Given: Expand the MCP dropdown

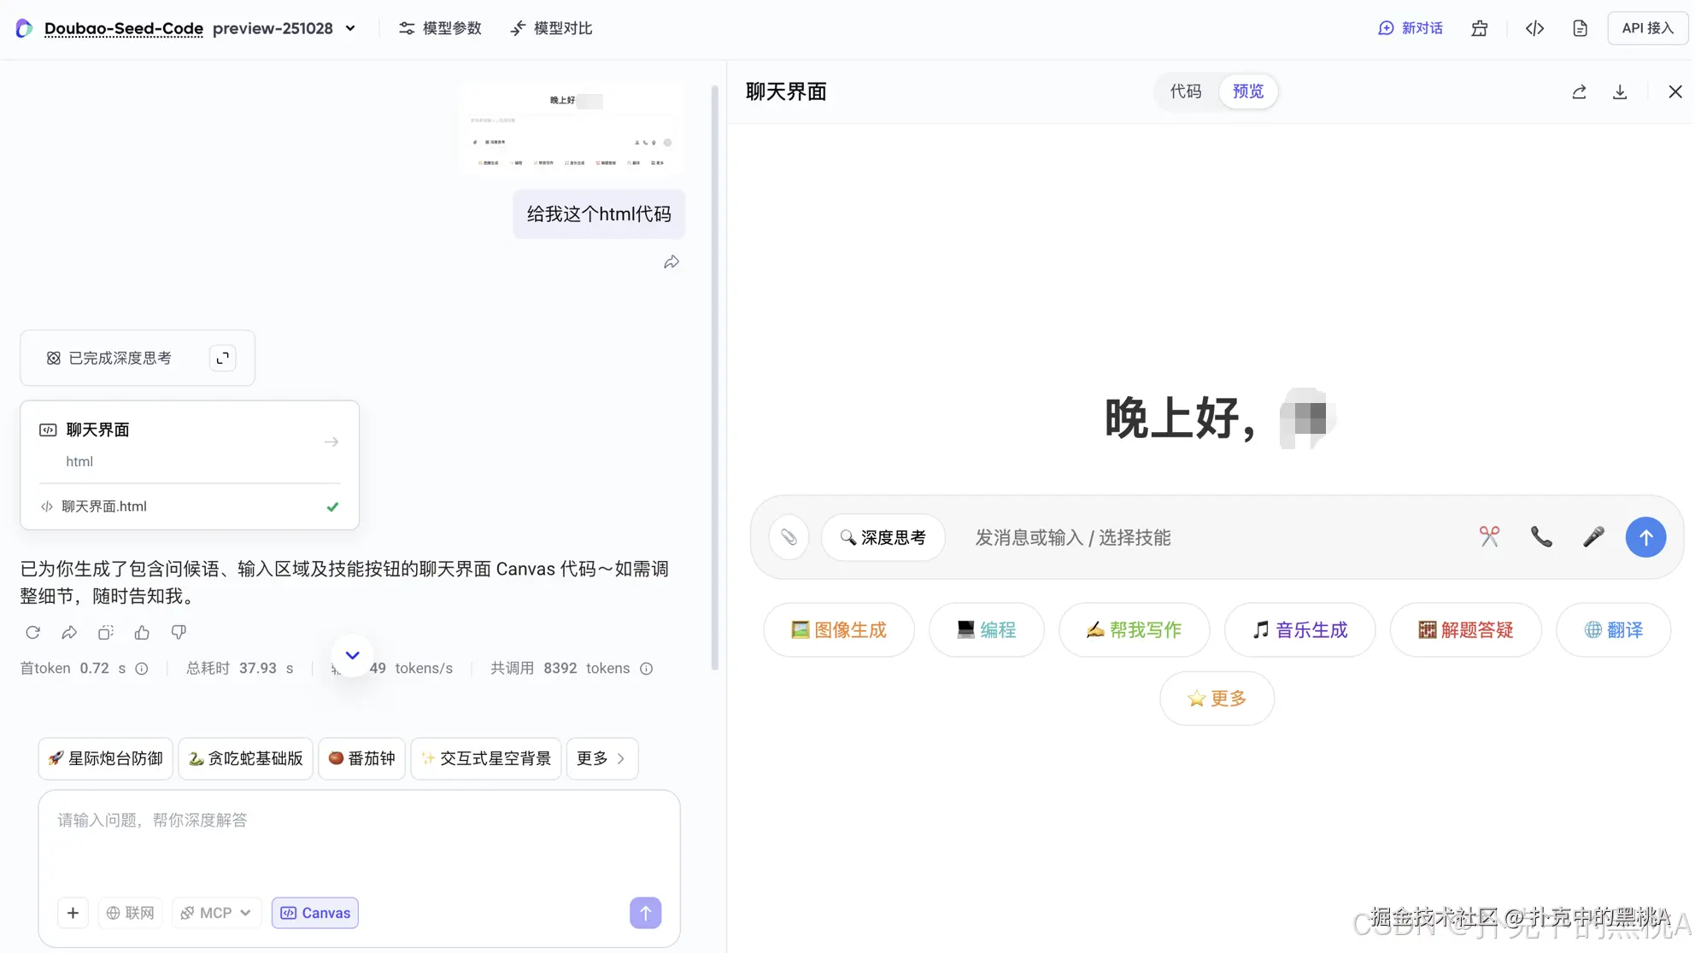Looking at the screenshot, I should click(x=216, y=912).
